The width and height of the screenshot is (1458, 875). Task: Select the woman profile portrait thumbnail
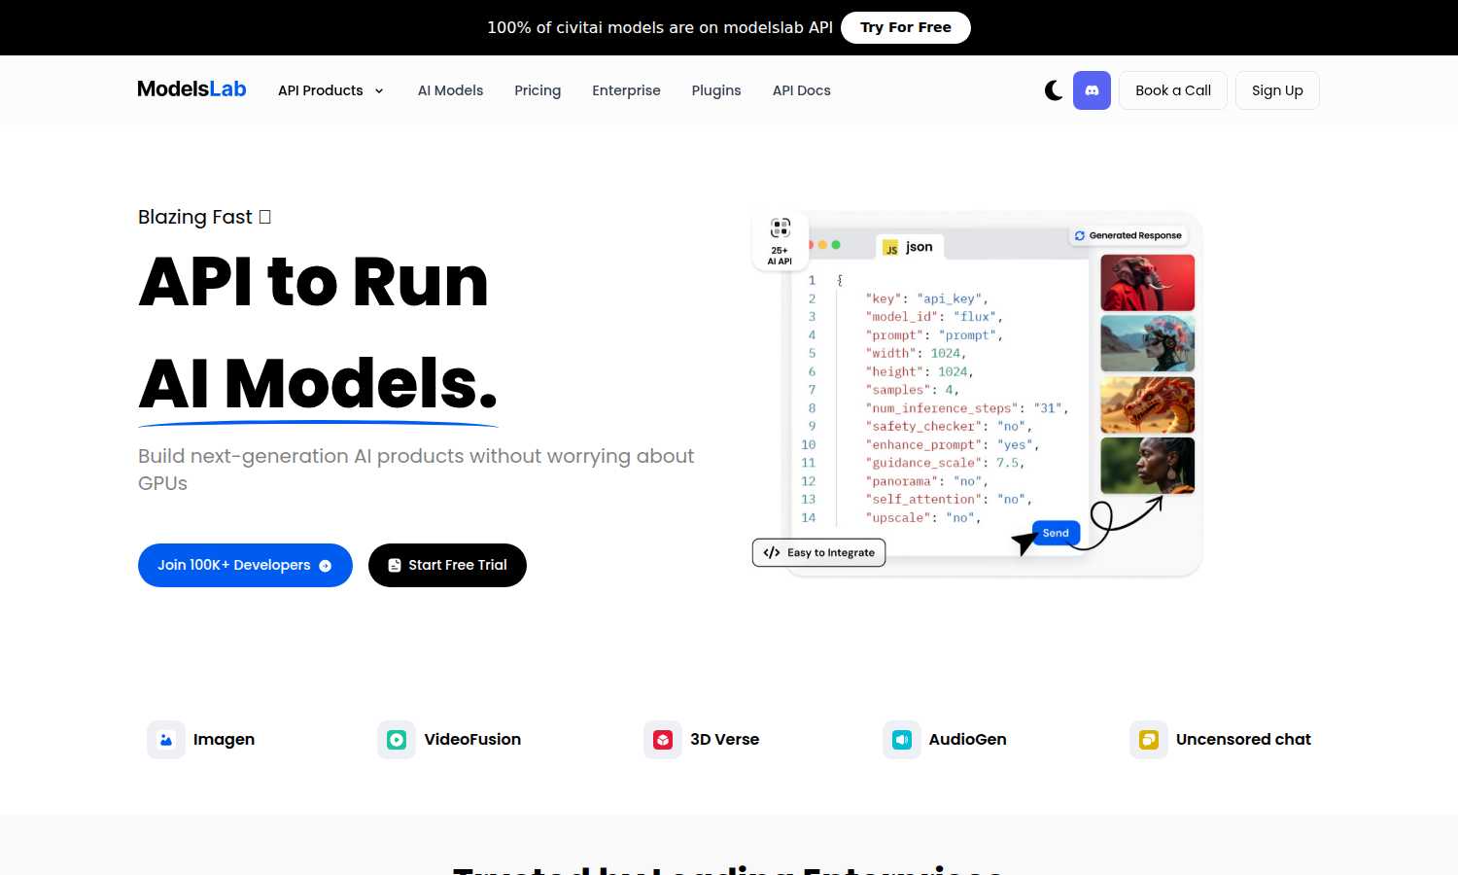pyautogui.click(x=1147, y=466)
